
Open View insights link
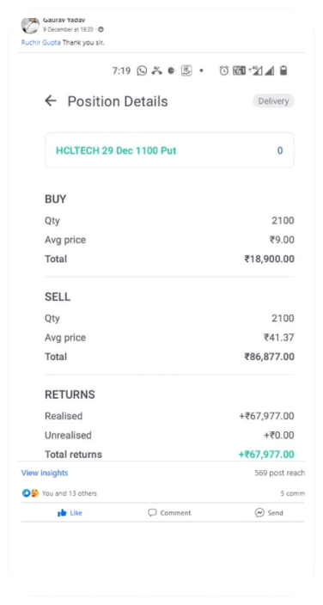tap(45, 473)
